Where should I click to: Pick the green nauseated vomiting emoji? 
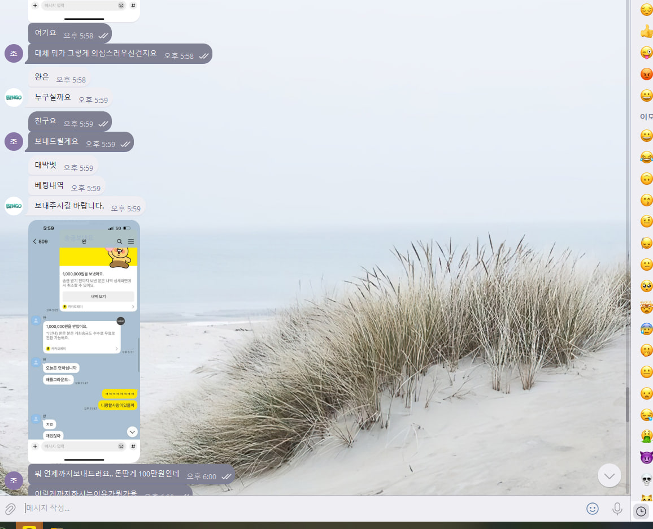pos(646,436)
